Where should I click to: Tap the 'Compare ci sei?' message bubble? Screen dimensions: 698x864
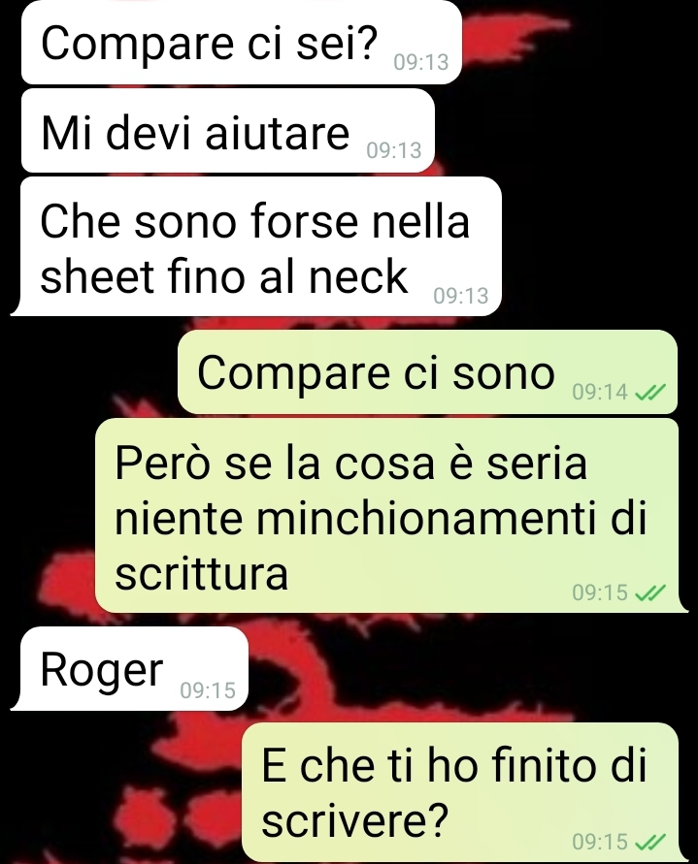tap(241, 43)
